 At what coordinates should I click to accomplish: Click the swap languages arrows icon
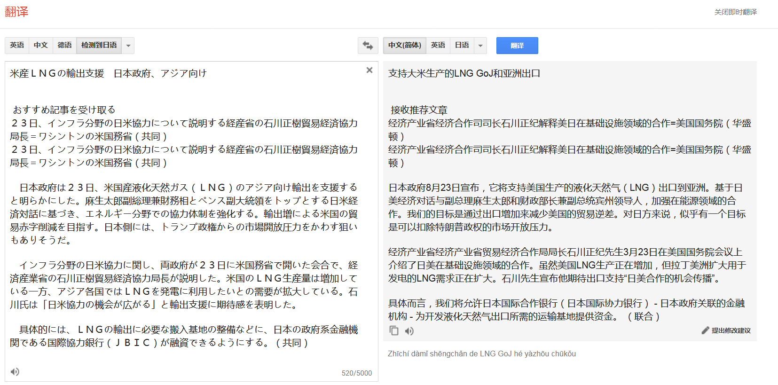[368, 46]
